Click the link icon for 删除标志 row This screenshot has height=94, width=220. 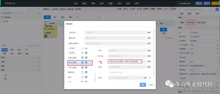coord(86,72)
